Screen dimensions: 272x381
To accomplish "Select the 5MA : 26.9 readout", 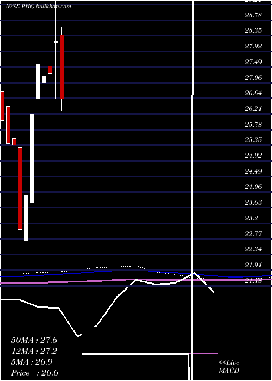I will 32,362.
